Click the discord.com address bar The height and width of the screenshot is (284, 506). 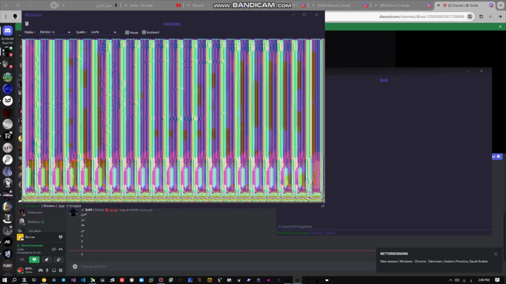tap(421, 17)
